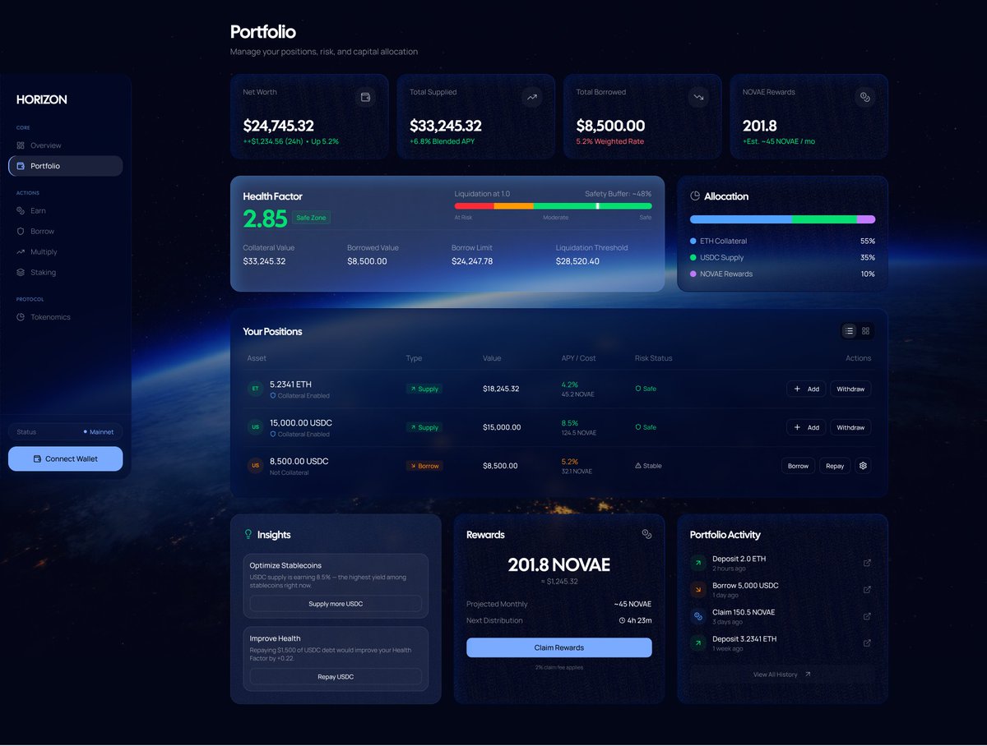Click the Risk Status column header
The image size is (987, 746).
click(653, 358)
